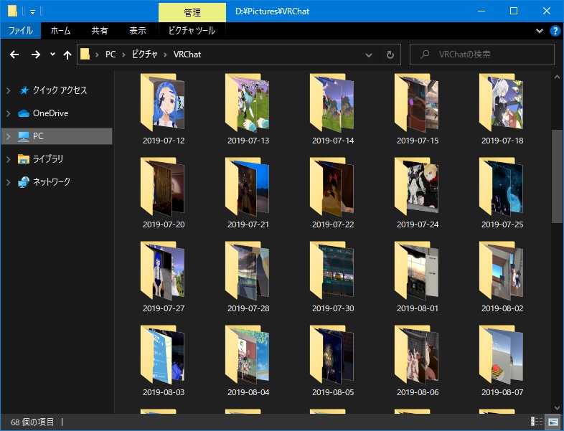This screenshot has height=431, width=564.
Task: Select the 管理 contextual tab
Action: (x=192, y=12)
